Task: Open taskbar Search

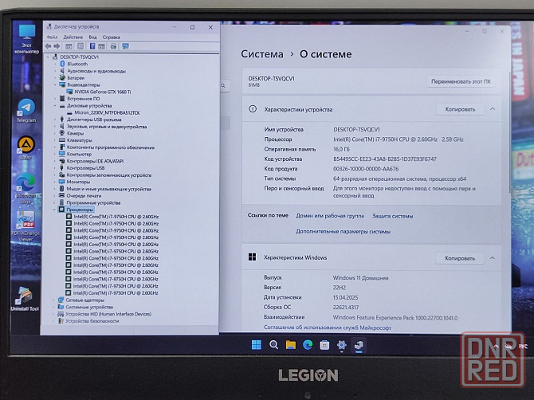Action: (273, 345)
